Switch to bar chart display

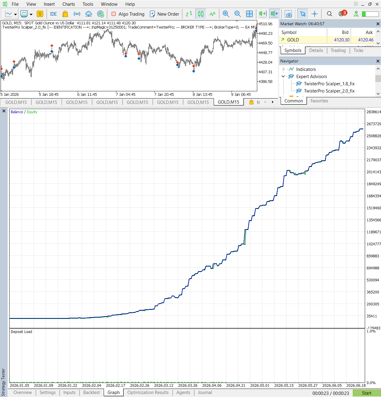[189, 14]
